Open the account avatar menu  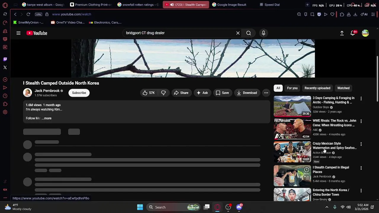click(x=365, y=33)
